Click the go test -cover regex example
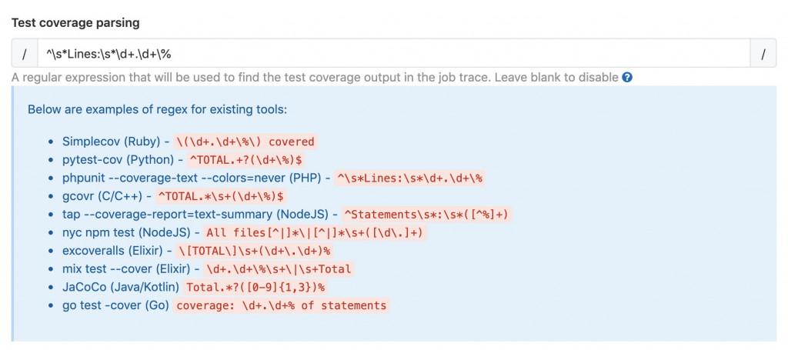Image resolution: width=788 pixels, height=350 pixels. point(282,305)
